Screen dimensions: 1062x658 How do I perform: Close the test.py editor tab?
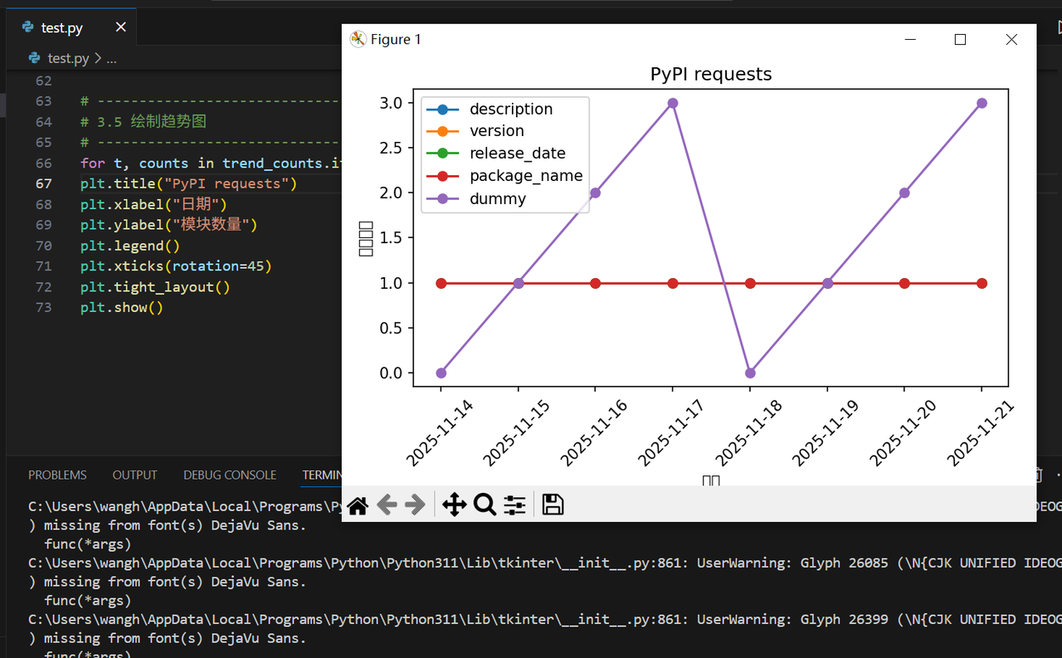tap(121, 27)
